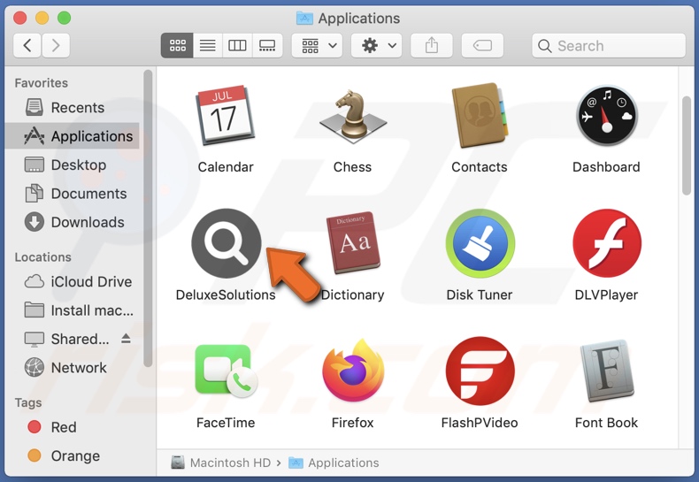Click the Disk Tuner label text
Viewport: 699px width, 482px height.
click(x=480, y=295)
